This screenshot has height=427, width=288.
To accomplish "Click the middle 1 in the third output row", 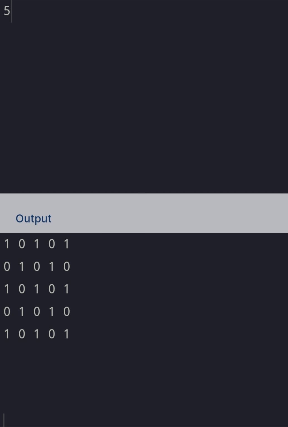I will [36, 289].
